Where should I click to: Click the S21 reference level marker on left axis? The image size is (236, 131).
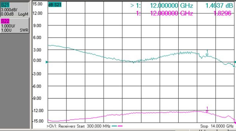(47, 62)
